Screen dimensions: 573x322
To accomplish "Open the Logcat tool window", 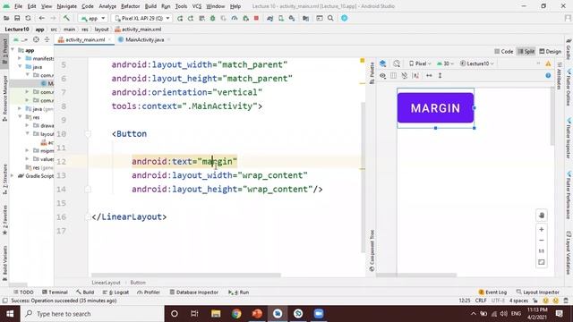I will 115,292.
